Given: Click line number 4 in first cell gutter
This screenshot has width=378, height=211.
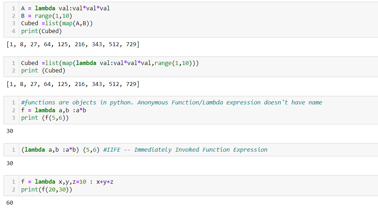Looking at the screenshot, I should point(14,31).
